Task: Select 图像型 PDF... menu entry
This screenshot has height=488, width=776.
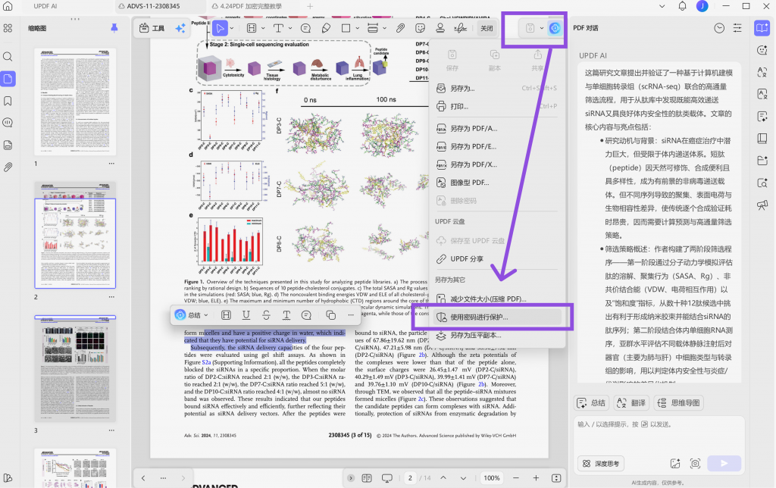Action: (496, 183)
